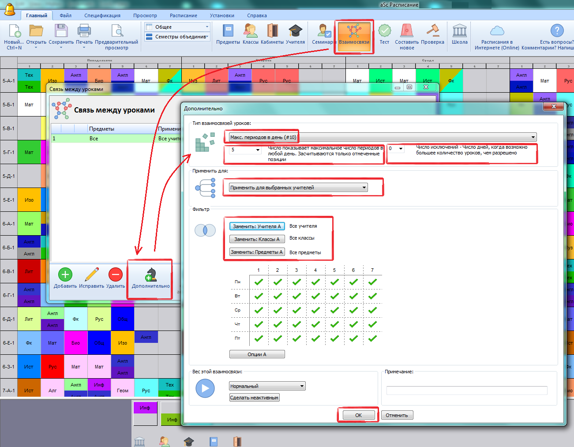
Task: Switch to the Расписание ribbon tab
Action: [x=184, y=15]
